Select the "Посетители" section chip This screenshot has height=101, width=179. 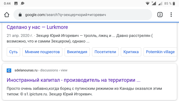point(105,52)
